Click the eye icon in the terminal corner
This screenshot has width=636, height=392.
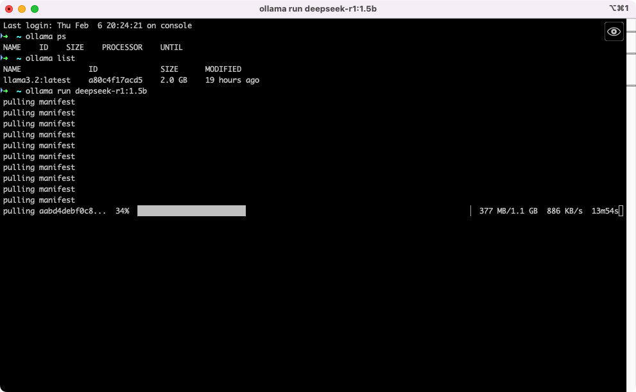tap(614, 31)
